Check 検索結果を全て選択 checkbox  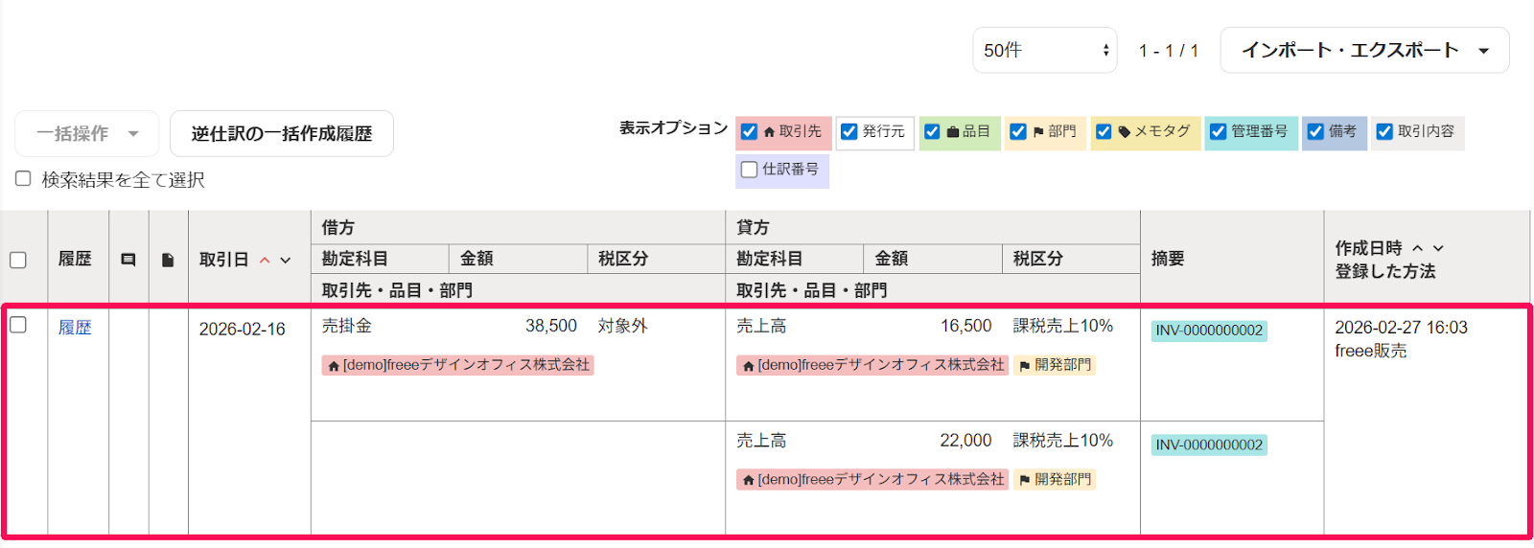coord(23,178)
